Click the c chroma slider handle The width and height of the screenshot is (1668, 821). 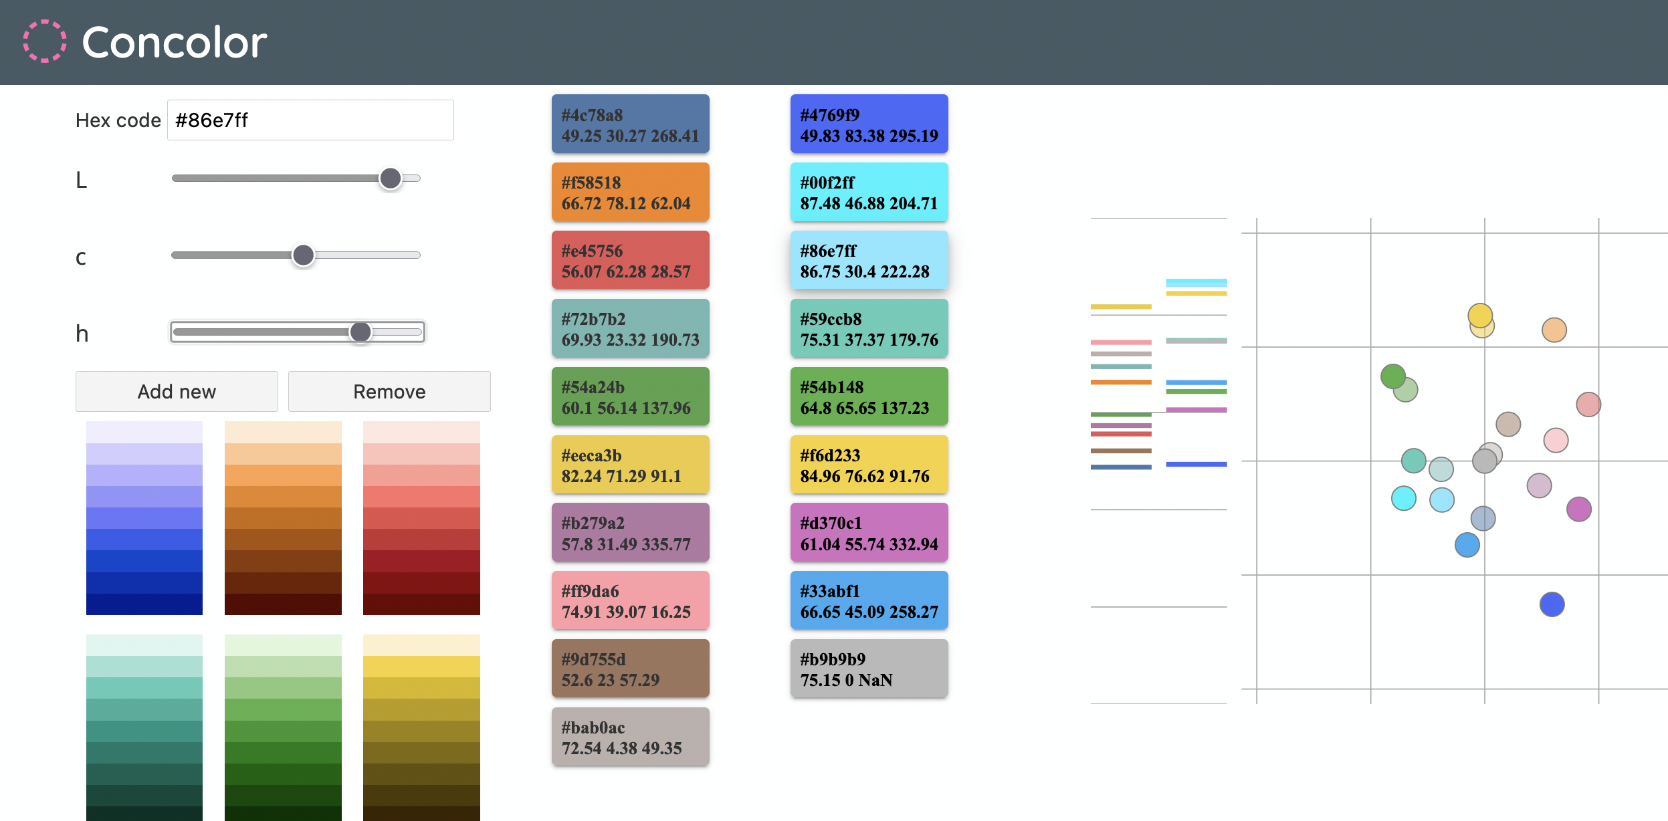pyautogui.click(x=303, y=255)
